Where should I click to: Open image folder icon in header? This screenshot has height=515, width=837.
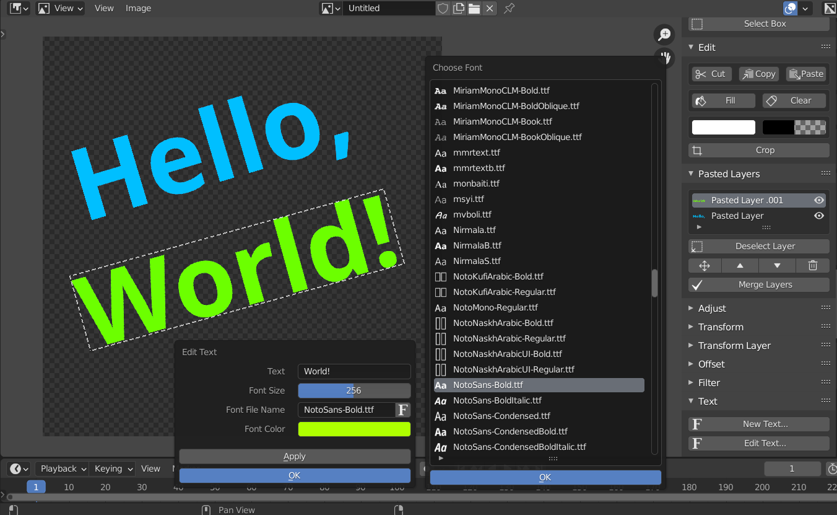point(474,8)
